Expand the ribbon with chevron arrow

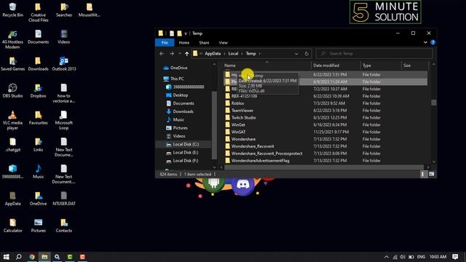pos(425,42)
